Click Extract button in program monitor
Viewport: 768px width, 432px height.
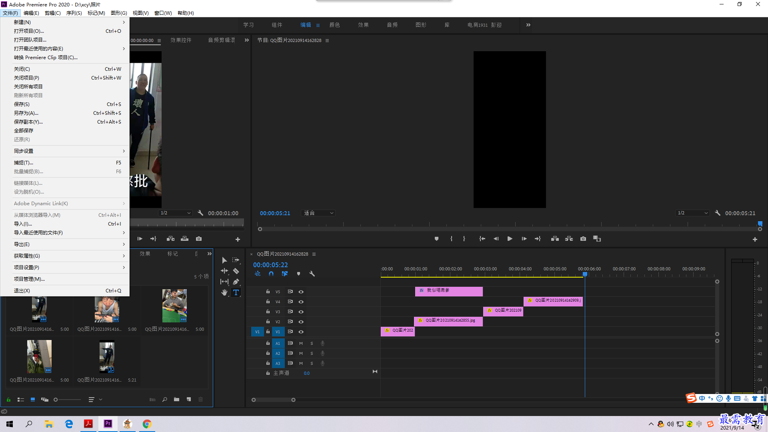(x=569, y=239)
